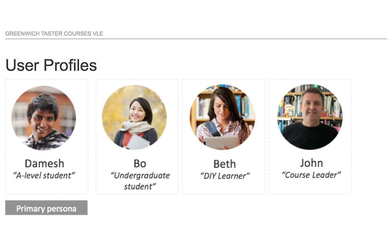Viewport: 391px width, 250px height.
Task: Click the "DIY Learner" caption
Action: tap(225, 175)
